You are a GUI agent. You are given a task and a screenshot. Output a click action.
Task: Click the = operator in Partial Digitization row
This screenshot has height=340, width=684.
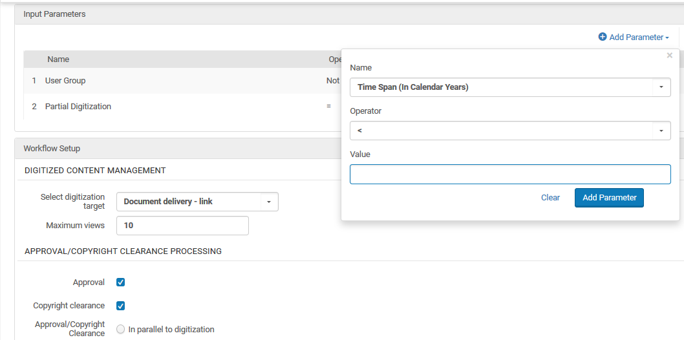(328, 107)
